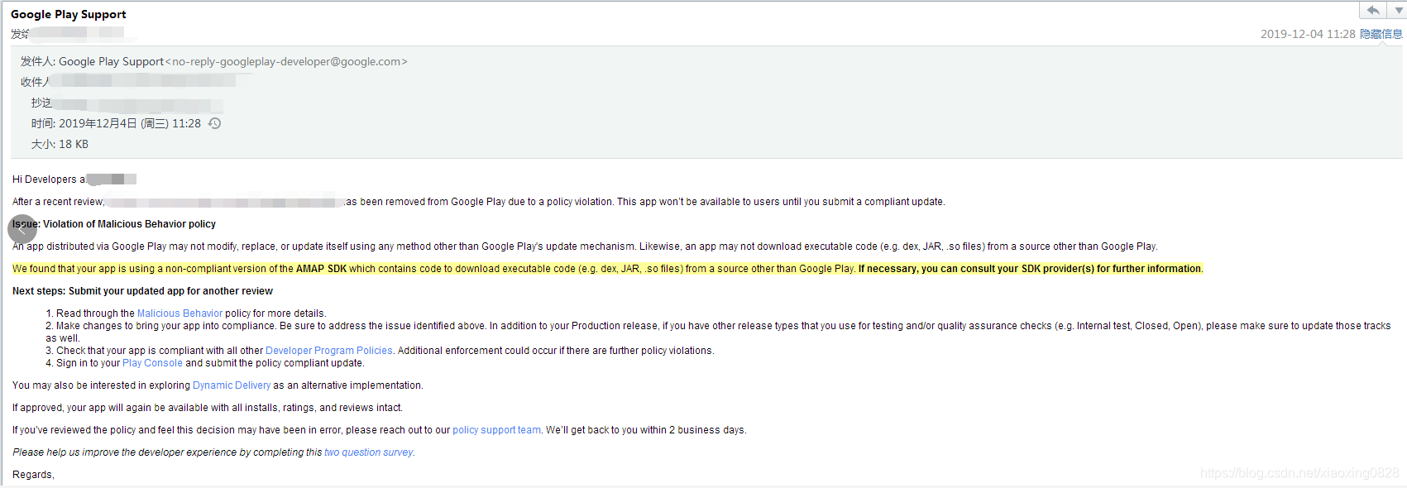
Task: Click the 时间: 2019年12月4日 date line
Action: click(x=116, y=123)
